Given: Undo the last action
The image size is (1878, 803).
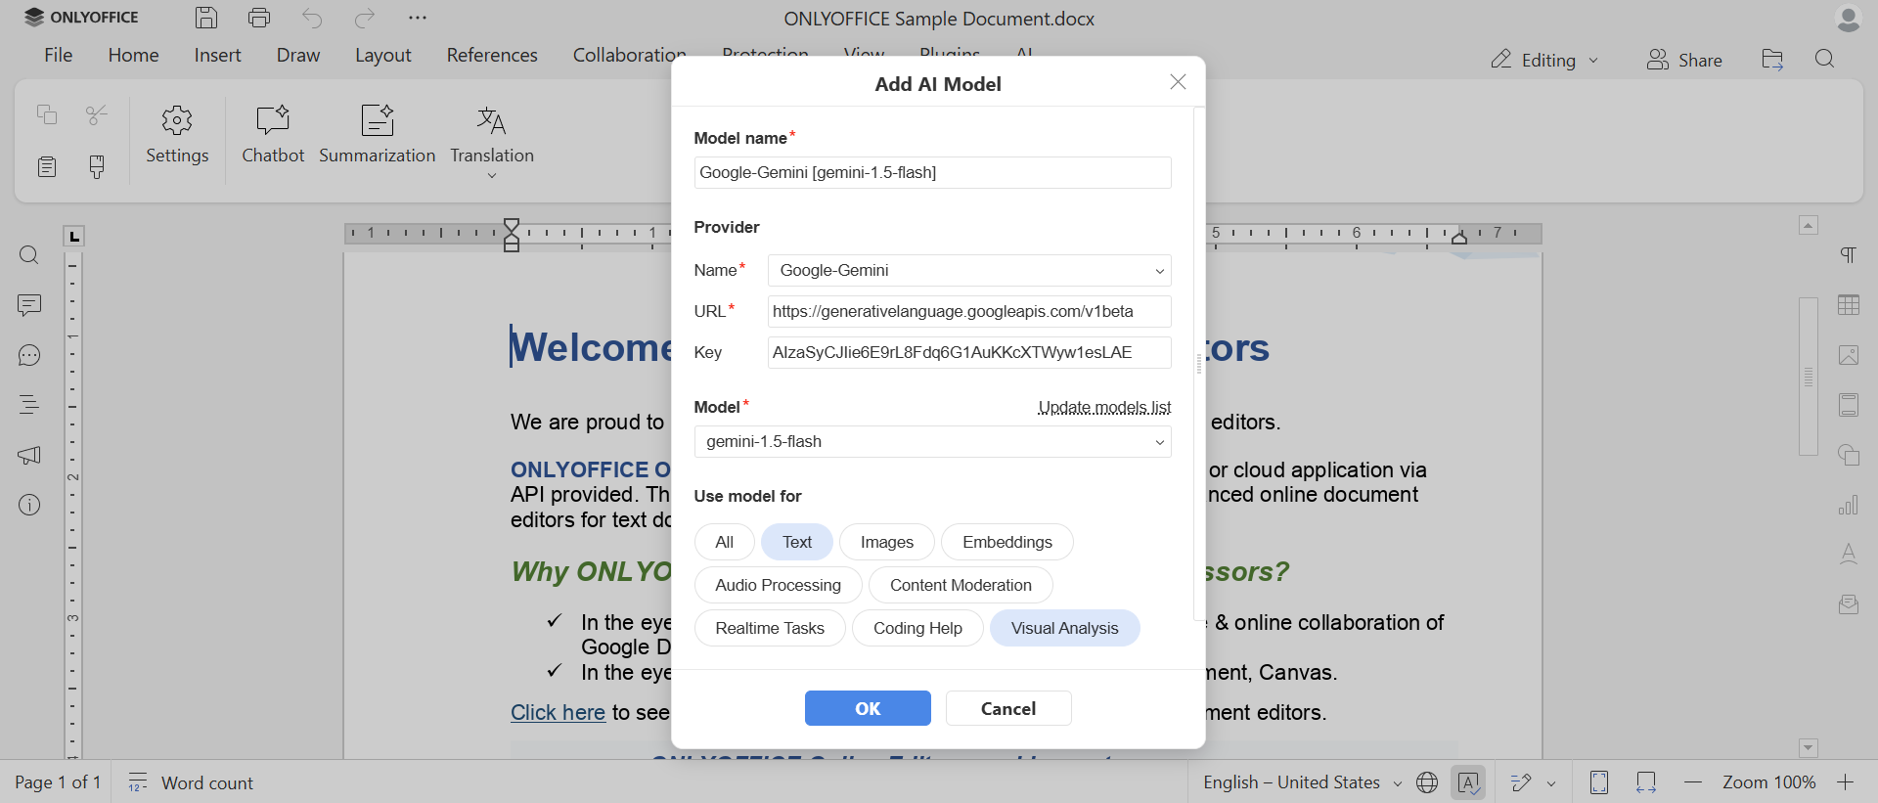Looking at the screenshot, I should [x=312, y=18].
